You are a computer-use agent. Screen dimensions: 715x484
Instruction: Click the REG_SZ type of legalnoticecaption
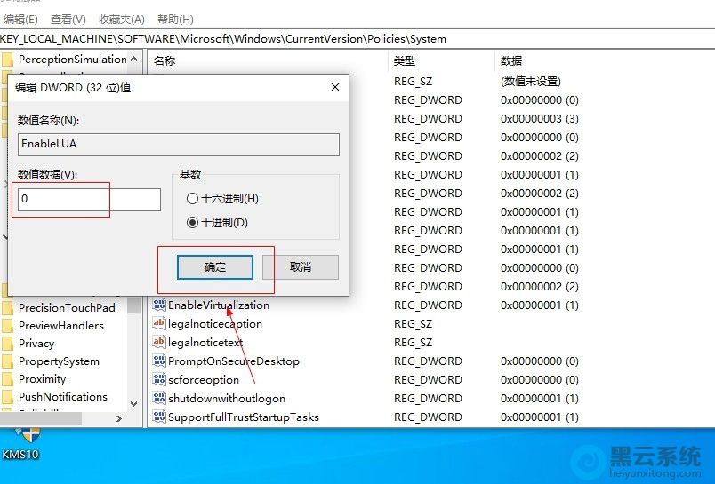point(413,324)
